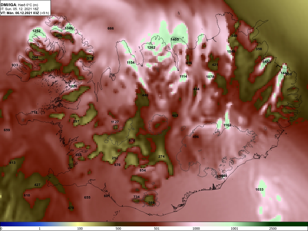Viewport: 308px width, 231px height.
Task: Click the map value 1252 in the Westfjords
Action: (36, 31)
